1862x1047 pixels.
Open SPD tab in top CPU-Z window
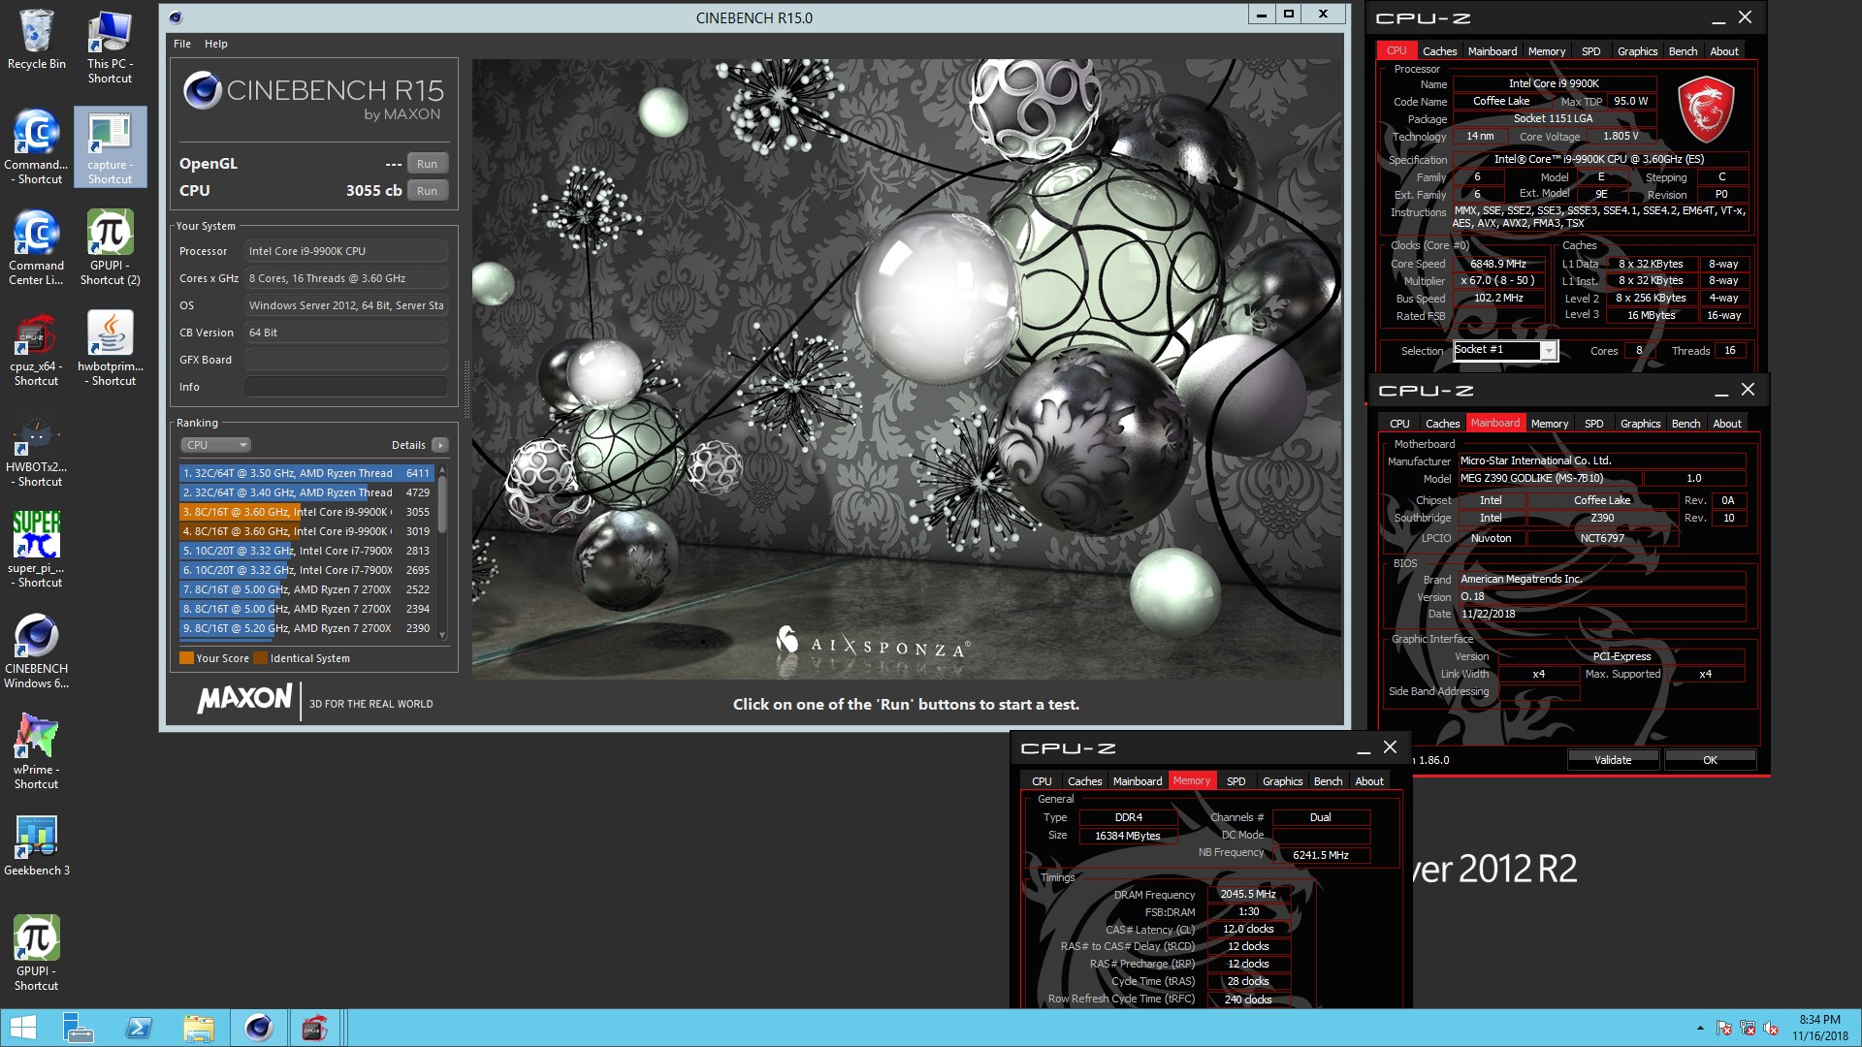pyautogui.click(x=1591, y=51)
